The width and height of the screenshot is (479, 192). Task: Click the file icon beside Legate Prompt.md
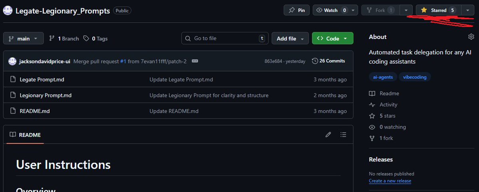pos(13,79)
